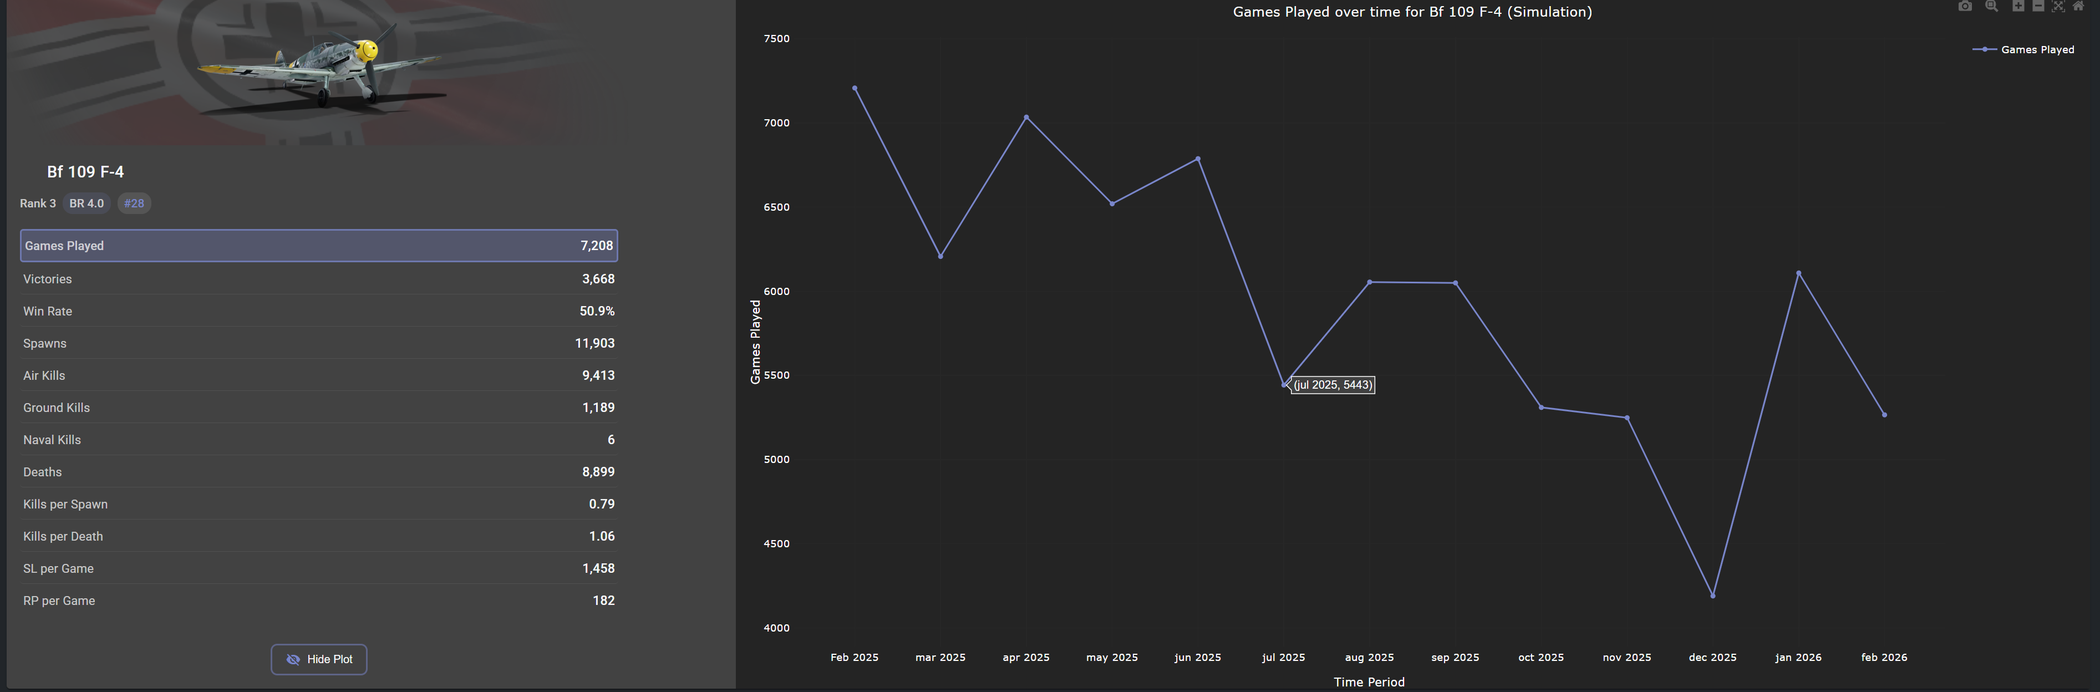The image size is (2100, 692).
Task: Choose the Kills per Death row
Action: (x=319, y=536)
